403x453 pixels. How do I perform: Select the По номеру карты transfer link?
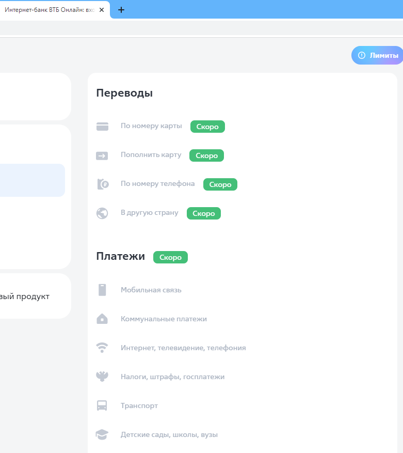(x=151, y=126)
